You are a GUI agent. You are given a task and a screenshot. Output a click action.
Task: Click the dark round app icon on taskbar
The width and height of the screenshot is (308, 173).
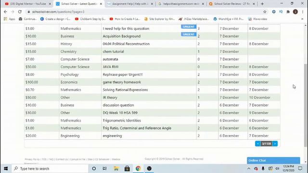coord(149,169)
